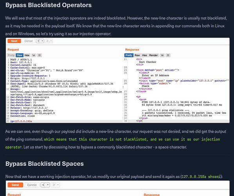Image resolution: width=234 pixels, height=196 pixels.
Task: Go to next request with the forward arrow
Action: point(47,41)
